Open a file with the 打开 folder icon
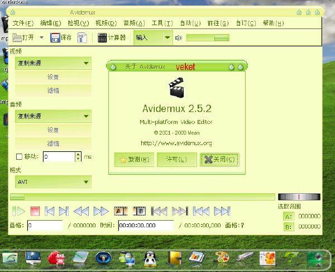Image resolution: width=335 pixels, height=272 pixels. point(23,37)
